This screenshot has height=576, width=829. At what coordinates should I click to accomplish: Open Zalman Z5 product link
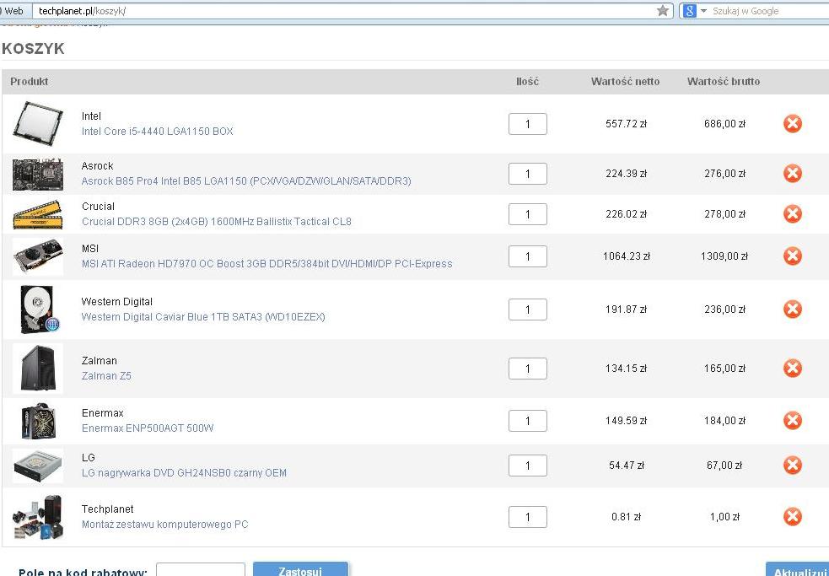tap(106, 376)
